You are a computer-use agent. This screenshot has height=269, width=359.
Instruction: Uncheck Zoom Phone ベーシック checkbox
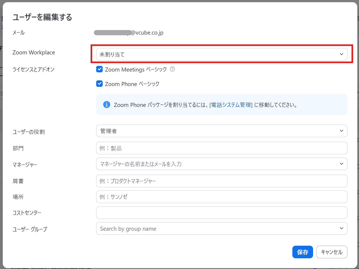click(x=99, y=84)
